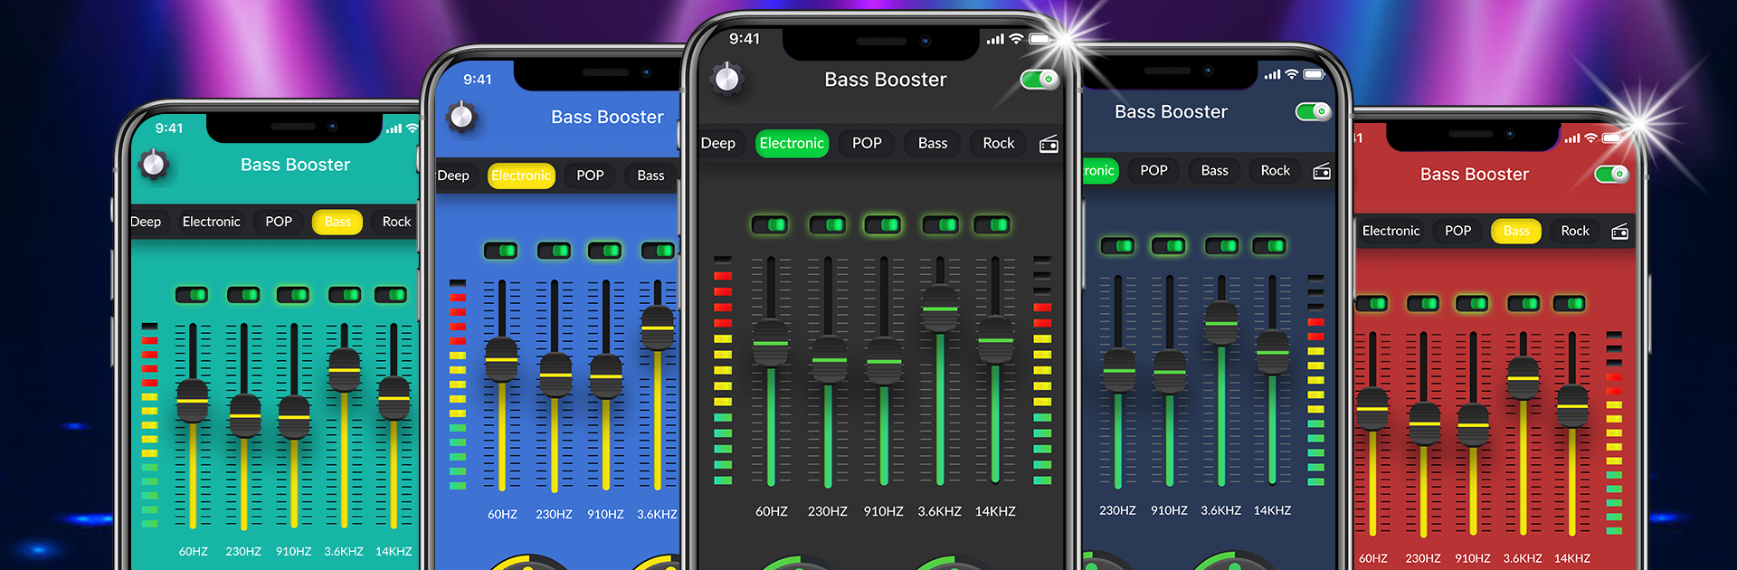1737x570 pixels.
Task: Select Rock preset on teal phone
Action: 396,222
